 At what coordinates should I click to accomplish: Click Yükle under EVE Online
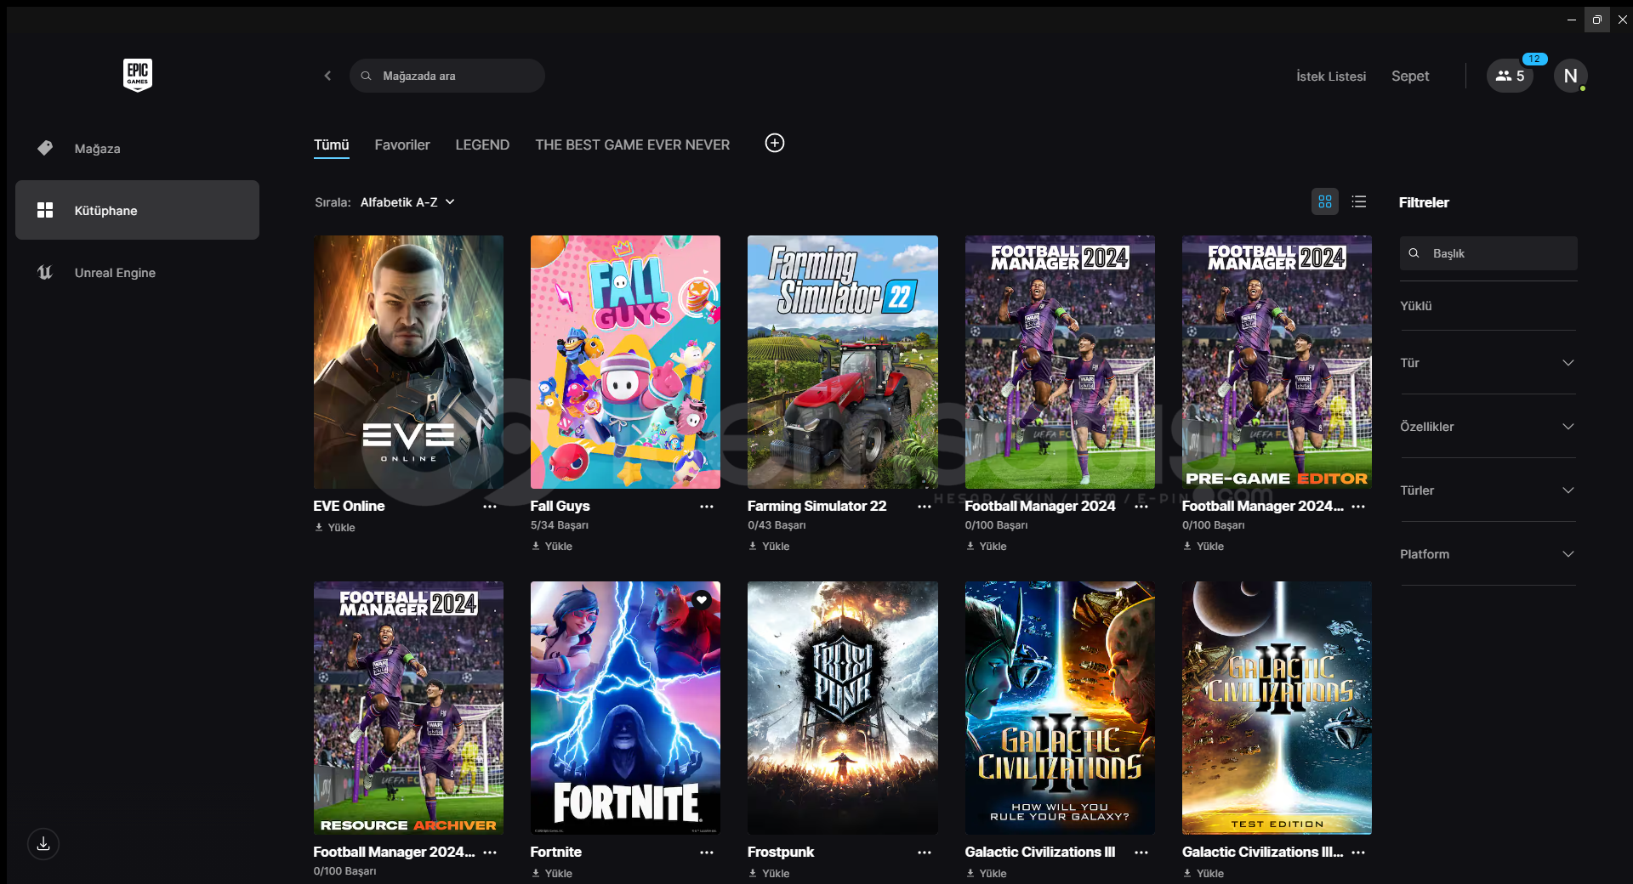point(335,528)
